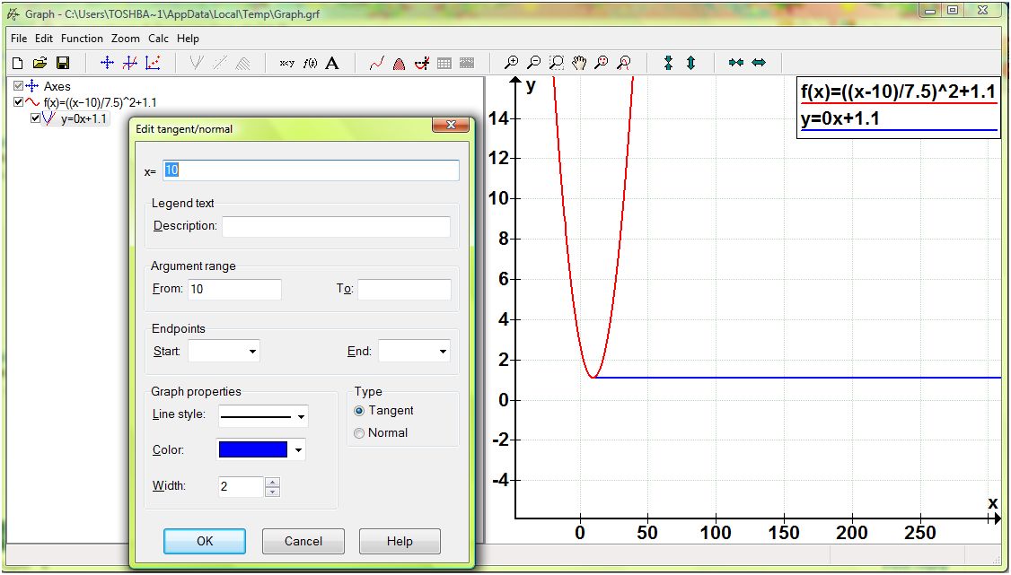1011x575 pixels.
Task: Click the greyed Insert tangent toolbar icon
Action: coord(198,63)
